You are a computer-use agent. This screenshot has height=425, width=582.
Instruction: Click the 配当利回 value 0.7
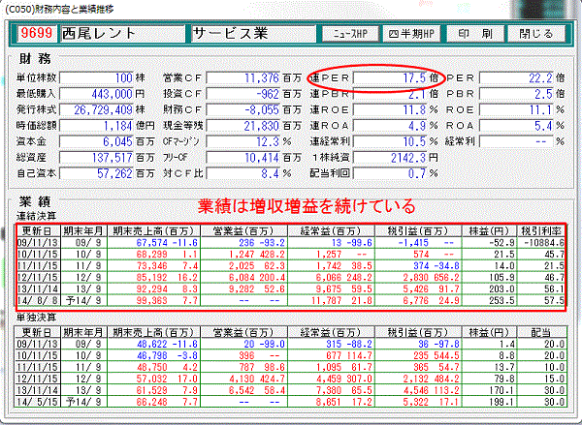[x=390, y=173]
